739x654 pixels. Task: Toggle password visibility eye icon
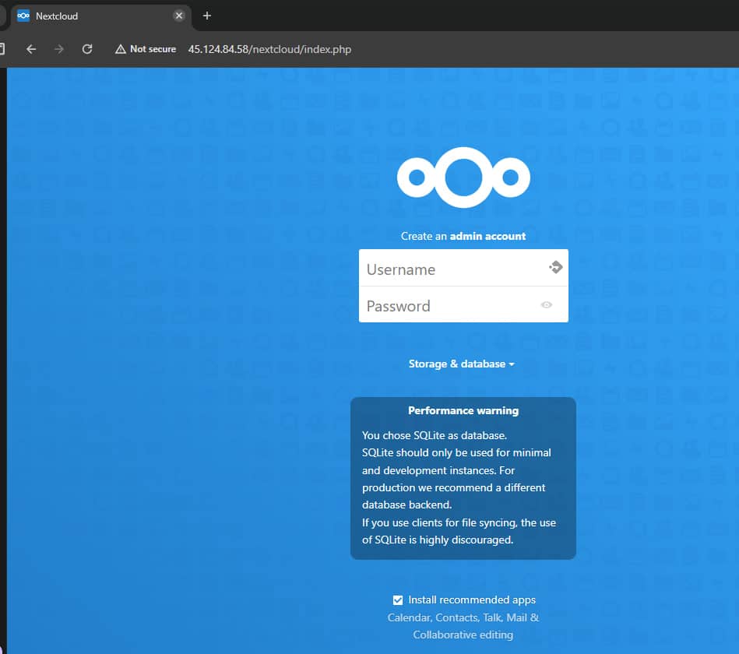coord(546,305)
